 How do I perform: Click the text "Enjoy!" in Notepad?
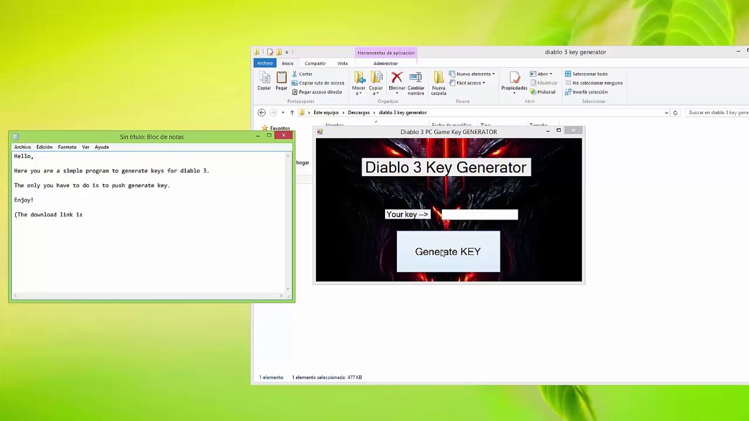point(24,200)
